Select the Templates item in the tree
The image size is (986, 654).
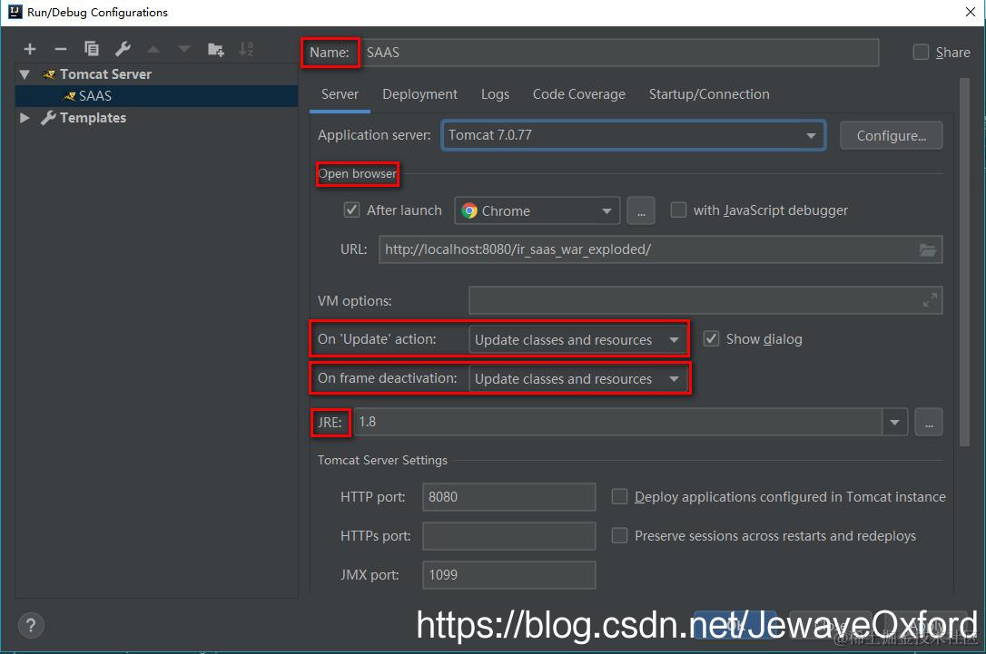point(93,118)
